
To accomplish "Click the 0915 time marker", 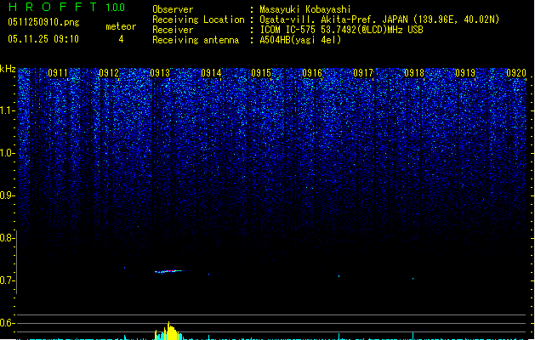I will tap(261, 73).
